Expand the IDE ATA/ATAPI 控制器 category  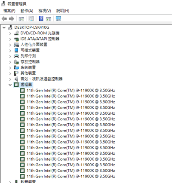[10, 39]
